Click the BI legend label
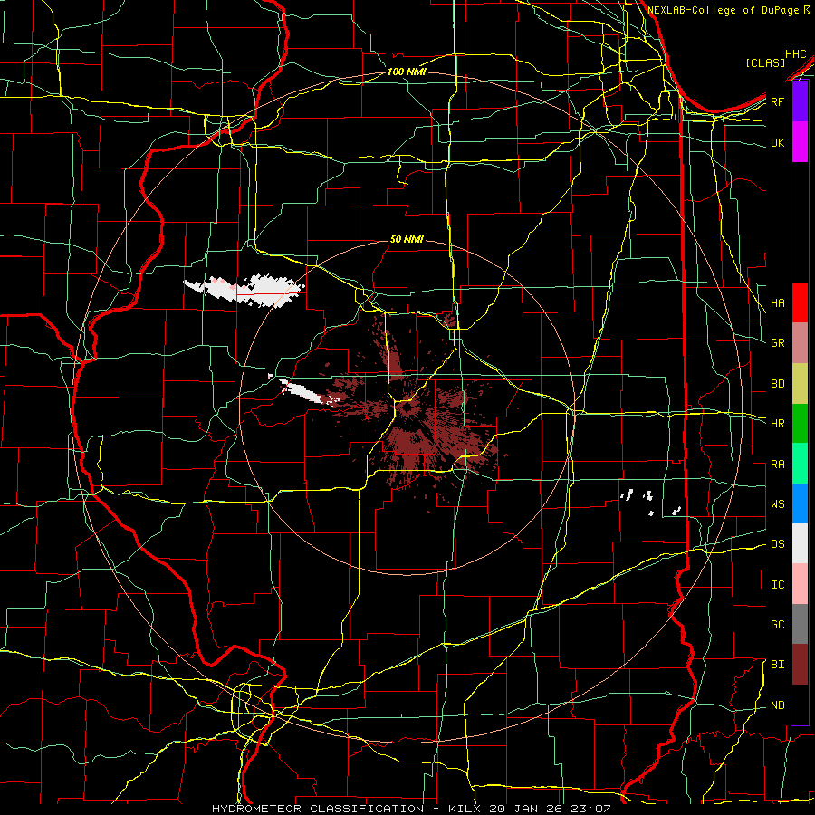The height and width of the screenshot is (815, 815). [x=778, y=665]
